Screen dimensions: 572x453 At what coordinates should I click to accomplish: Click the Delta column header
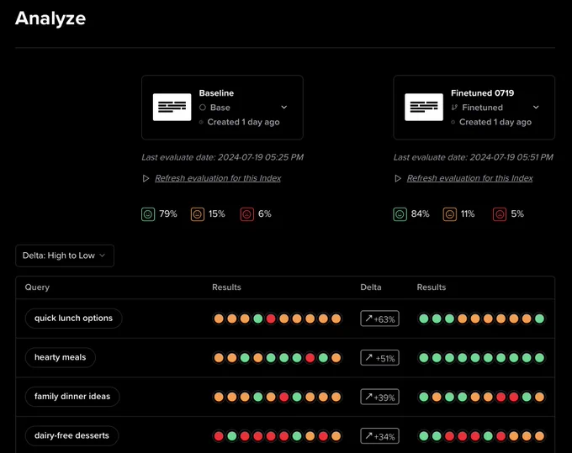(x=371, y=287)
